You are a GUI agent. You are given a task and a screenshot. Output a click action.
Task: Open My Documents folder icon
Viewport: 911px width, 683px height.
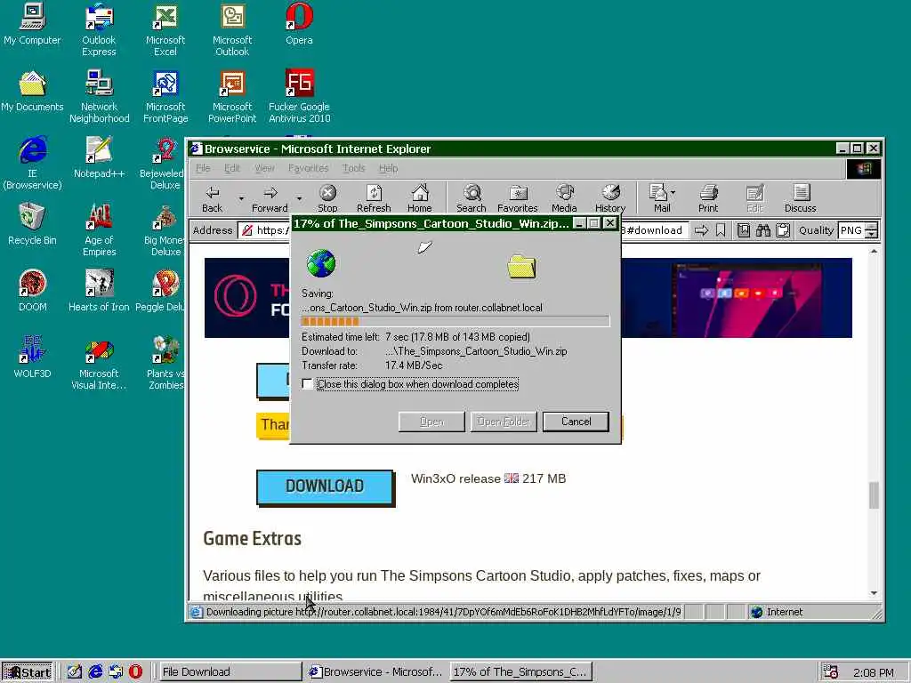(32, 92)
